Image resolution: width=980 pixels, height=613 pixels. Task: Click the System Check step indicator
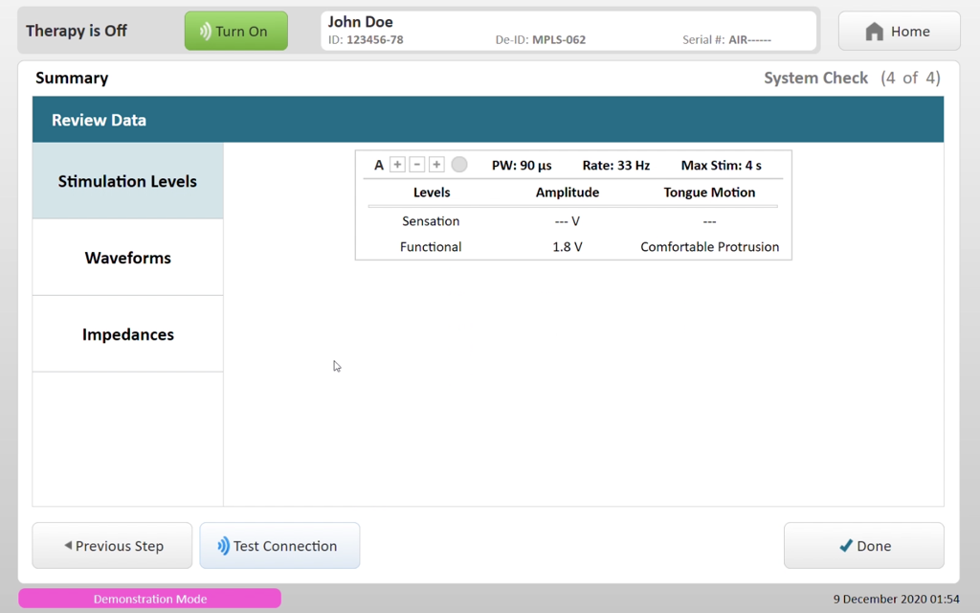click(x=852, y=78)
